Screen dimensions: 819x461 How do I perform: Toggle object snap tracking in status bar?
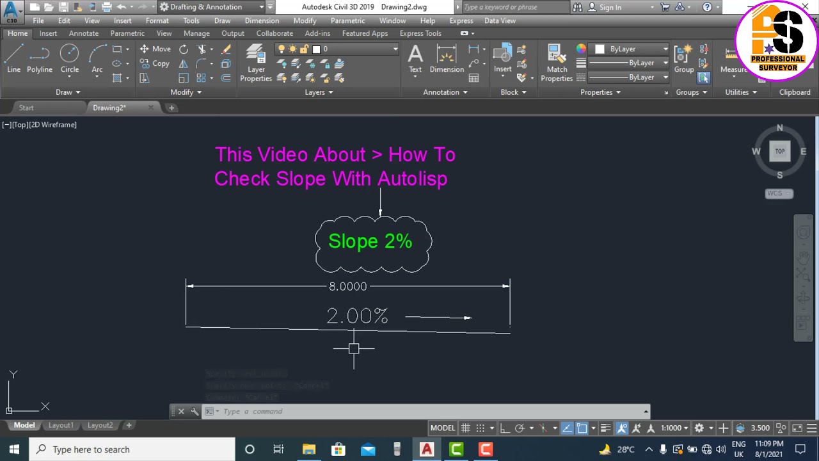coord(567,428)
